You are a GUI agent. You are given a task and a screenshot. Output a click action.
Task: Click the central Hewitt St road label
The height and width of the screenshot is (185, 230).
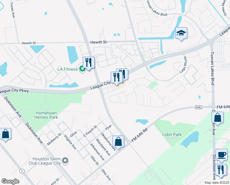tap(99, 42)
